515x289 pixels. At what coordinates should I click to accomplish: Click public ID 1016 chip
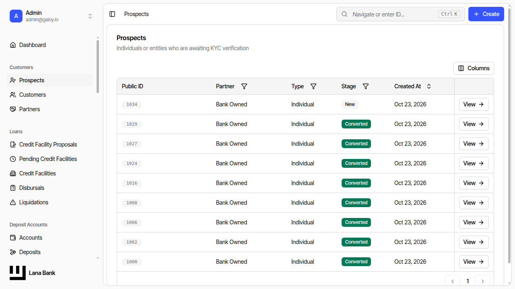click(132, 183)
